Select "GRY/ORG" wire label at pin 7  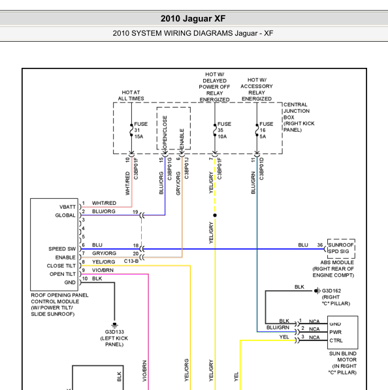coord(104,253)
